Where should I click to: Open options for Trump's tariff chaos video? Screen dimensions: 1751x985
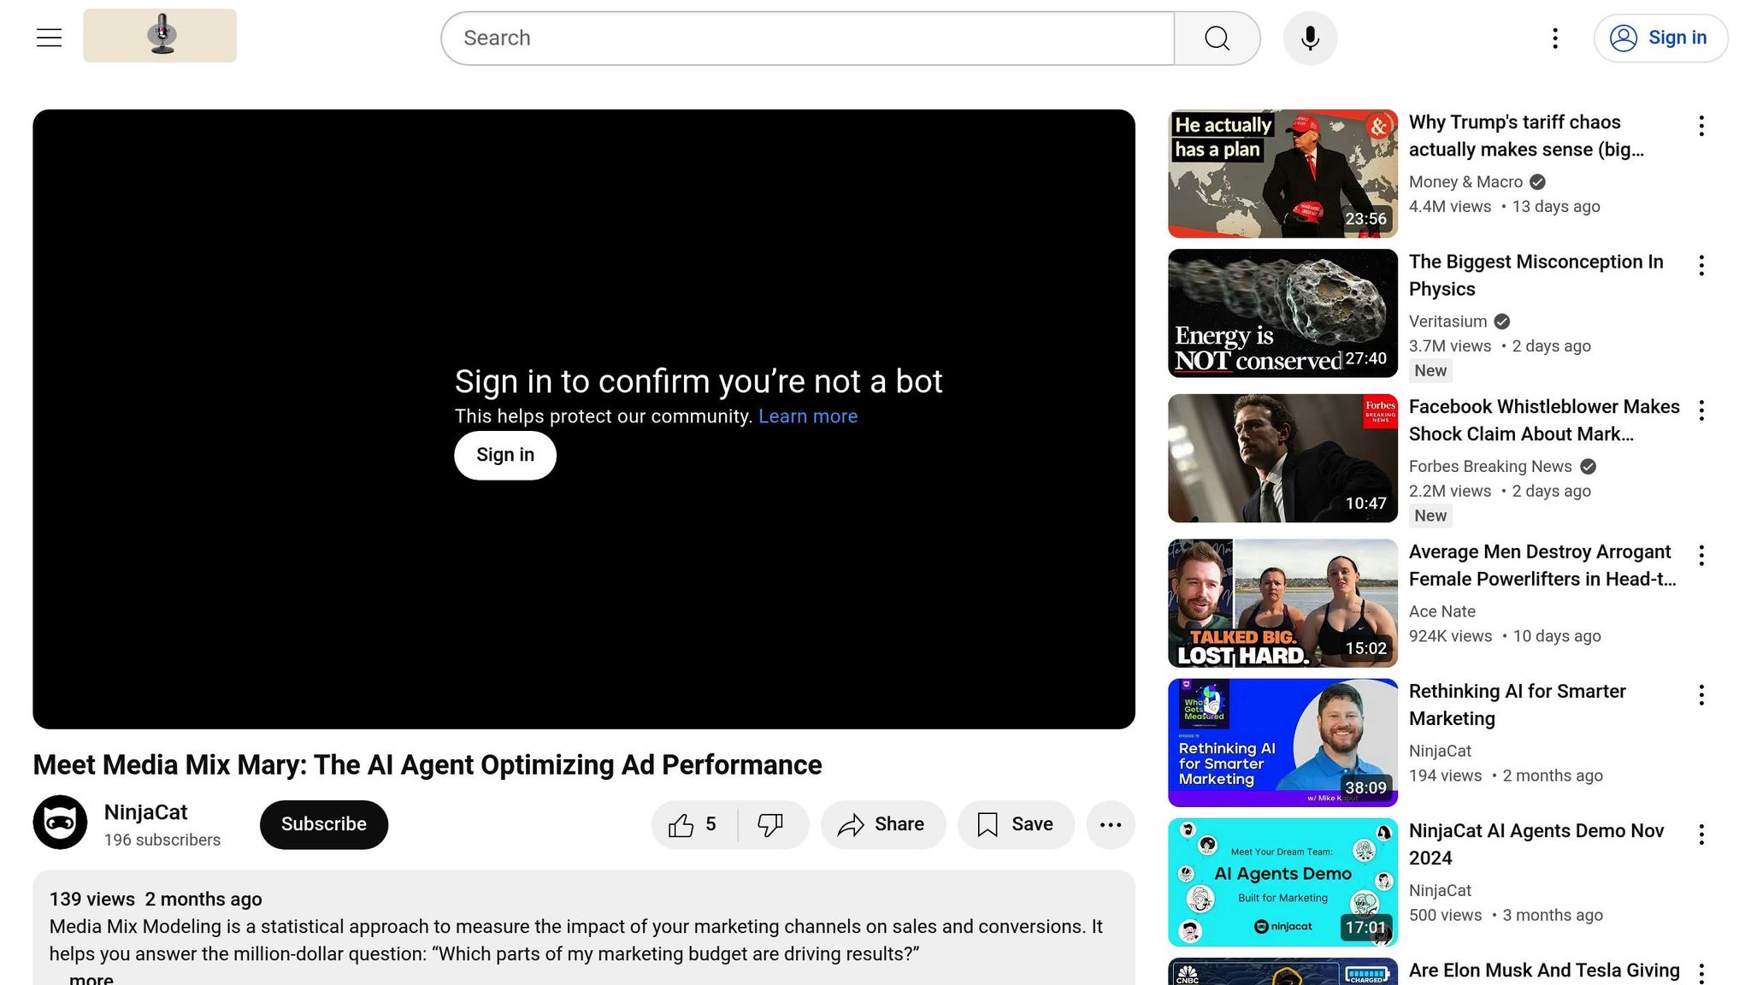pos(1701,126)
